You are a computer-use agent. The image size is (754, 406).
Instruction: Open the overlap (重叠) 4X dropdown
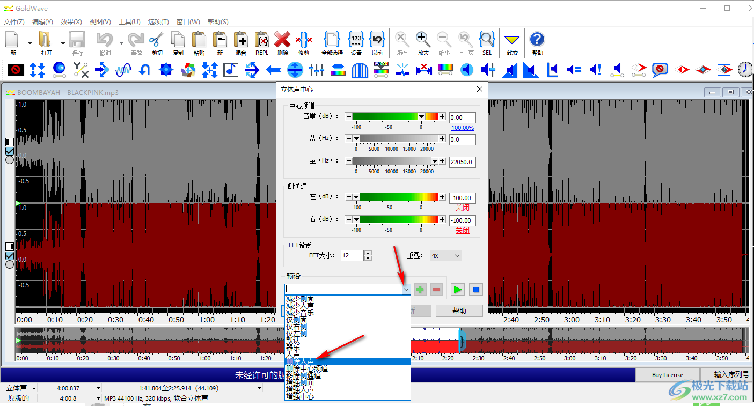pyautogui.click(x=445, y=256)
